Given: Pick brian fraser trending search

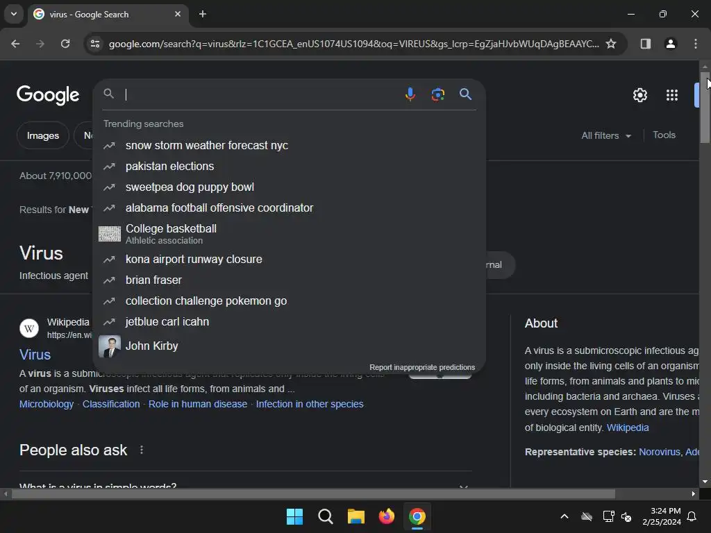Looking at the screenshot, I should coord(290,280).
